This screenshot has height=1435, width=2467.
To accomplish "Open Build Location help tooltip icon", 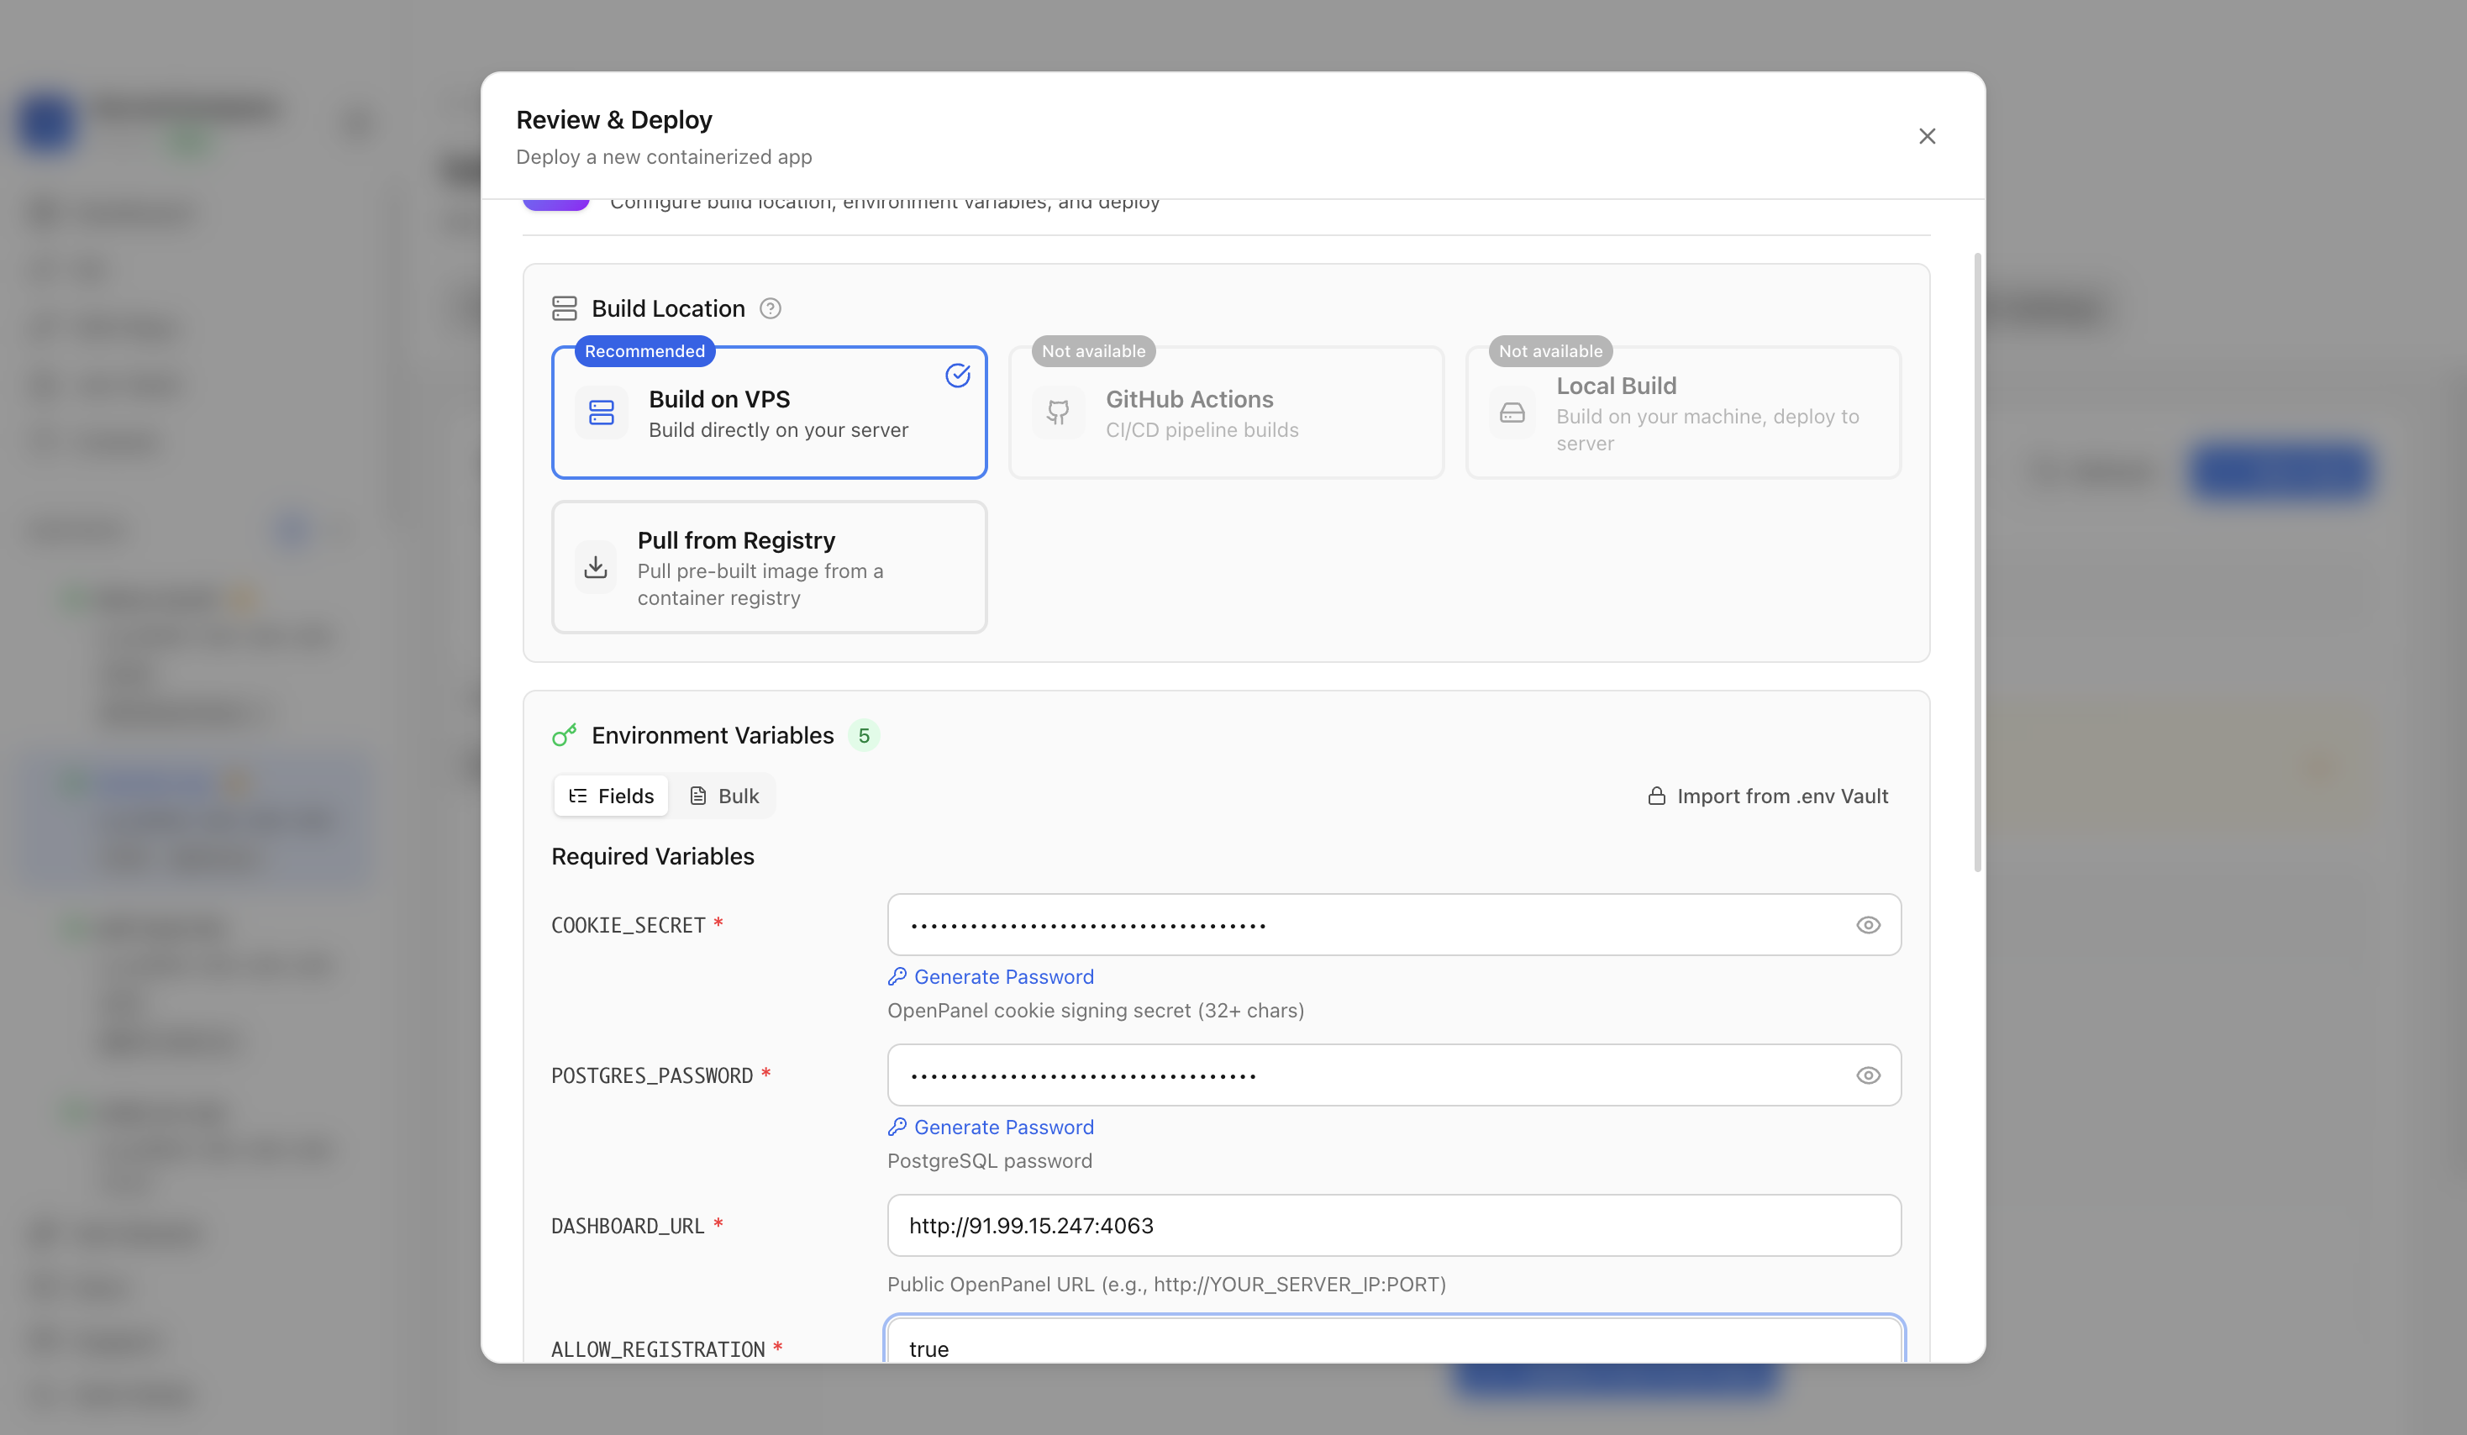I will (771, 308).
